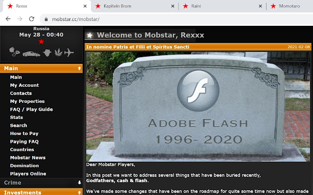Click the May 28 - 00:40 game time
The width and height of the screenshot is (313, 195).
(41, 35)
